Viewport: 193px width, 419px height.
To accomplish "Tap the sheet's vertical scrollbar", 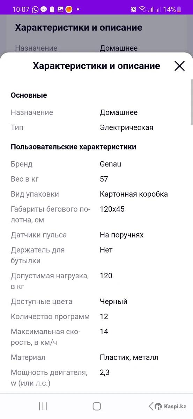I will click(192, 102).
